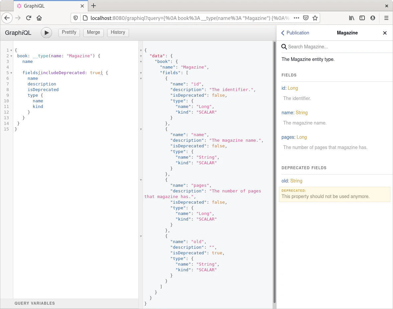Viewport: 393px width, 309px height.
Task: Go to the browser home page icon
Action: [x=39, y=18]
